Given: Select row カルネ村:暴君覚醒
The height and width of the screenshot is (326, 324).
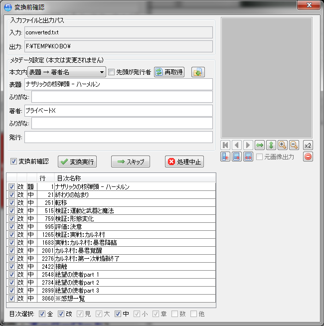Looking at the screenshot, I should click(x=111, y=250).
